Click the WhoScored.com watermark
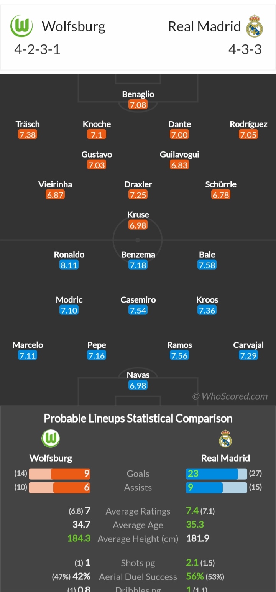 point(230,396)
